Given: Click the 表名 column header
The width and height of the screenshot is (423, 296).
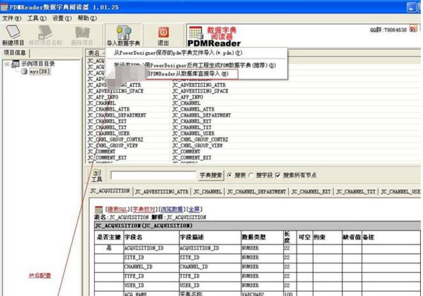Looking at the screenshot, I should [x=95, y=53].
